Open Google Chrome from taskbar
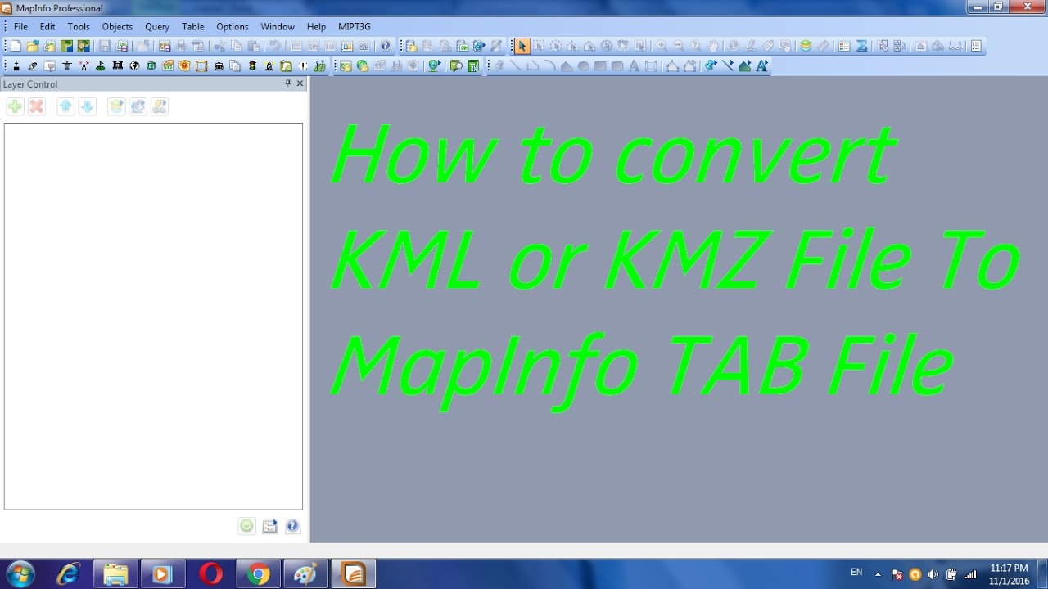1048x589 pixels. tap(259, 574)
